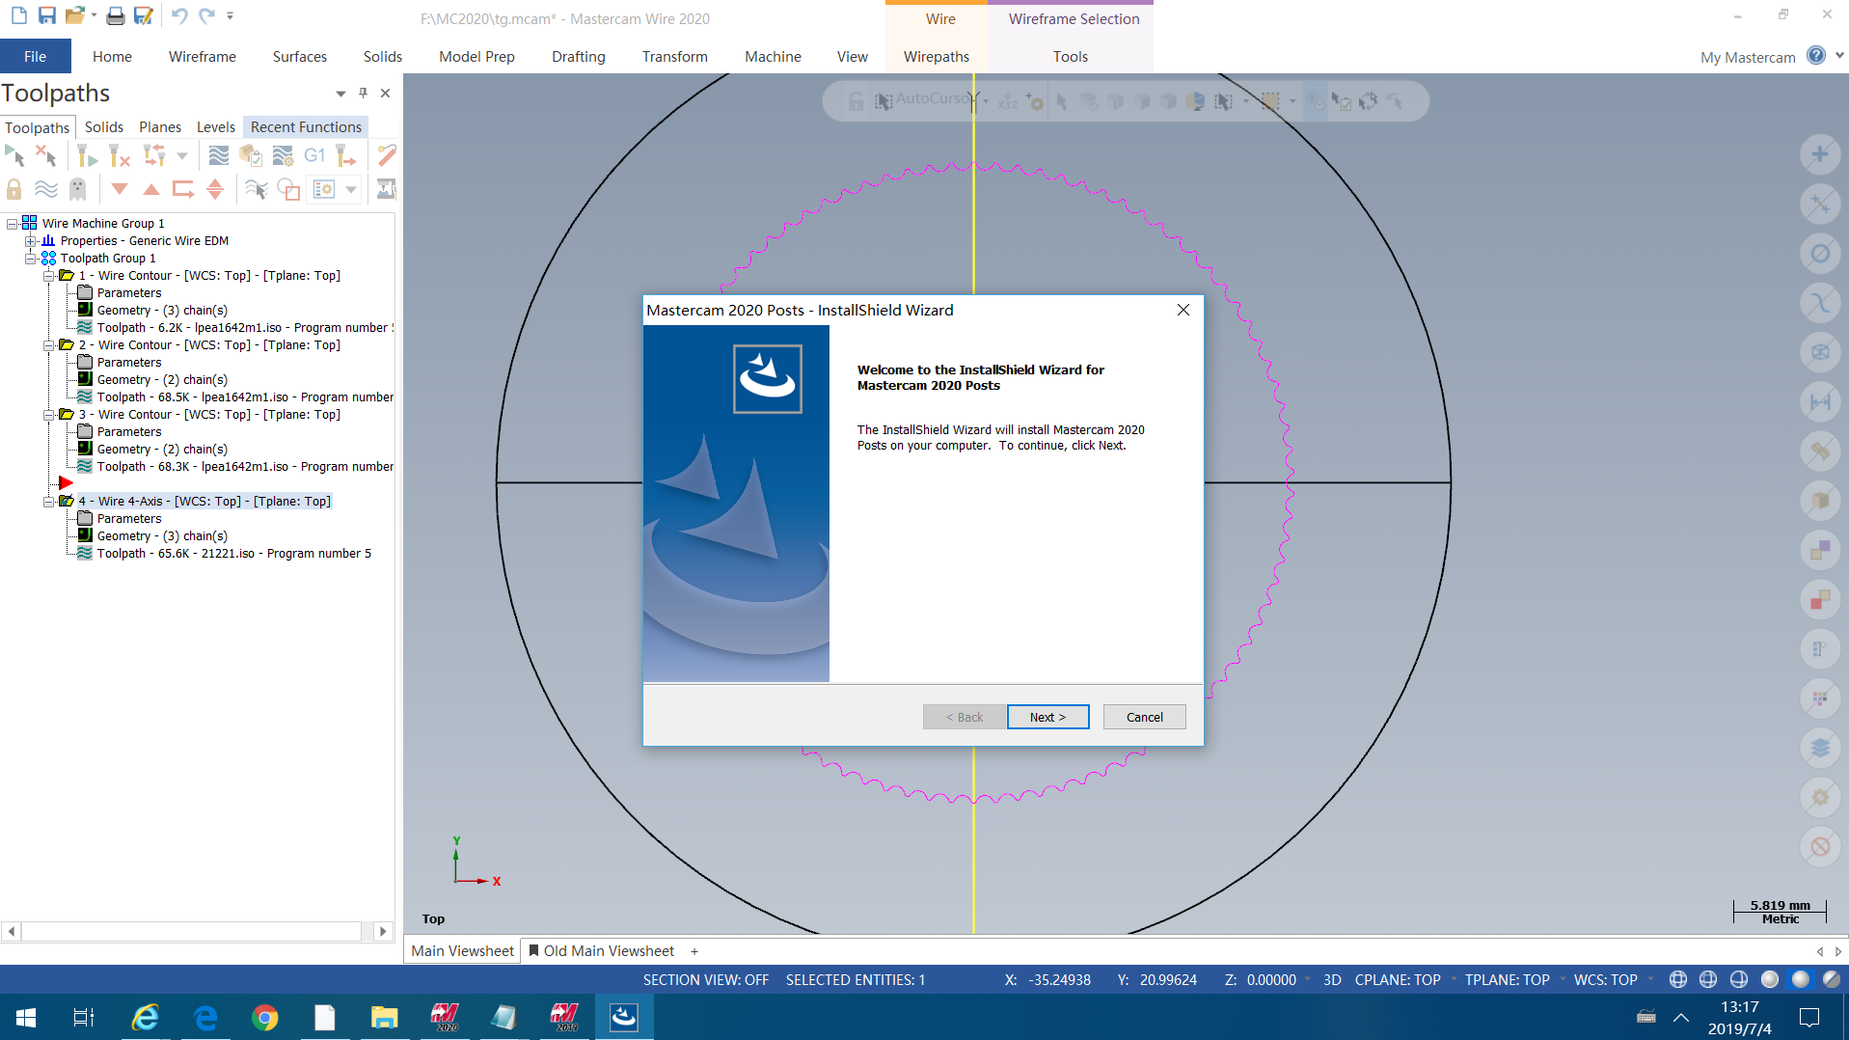Click the Save icon in quick access toolbar
1849x1040 pixels.
tap(46, 15)
